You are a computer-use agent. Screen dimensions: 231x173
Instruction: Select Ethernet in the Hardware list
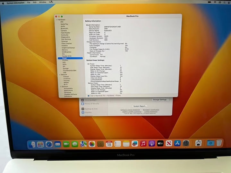pos(64,41)
